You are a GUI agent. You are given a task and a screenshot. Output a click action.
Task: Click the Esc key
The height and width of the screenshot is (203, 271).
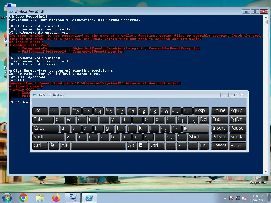pos(40,111)
